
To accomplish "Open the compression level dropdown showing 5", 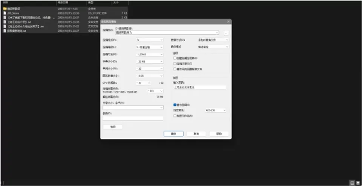I will pyautogui.click(x=150, y=47).
